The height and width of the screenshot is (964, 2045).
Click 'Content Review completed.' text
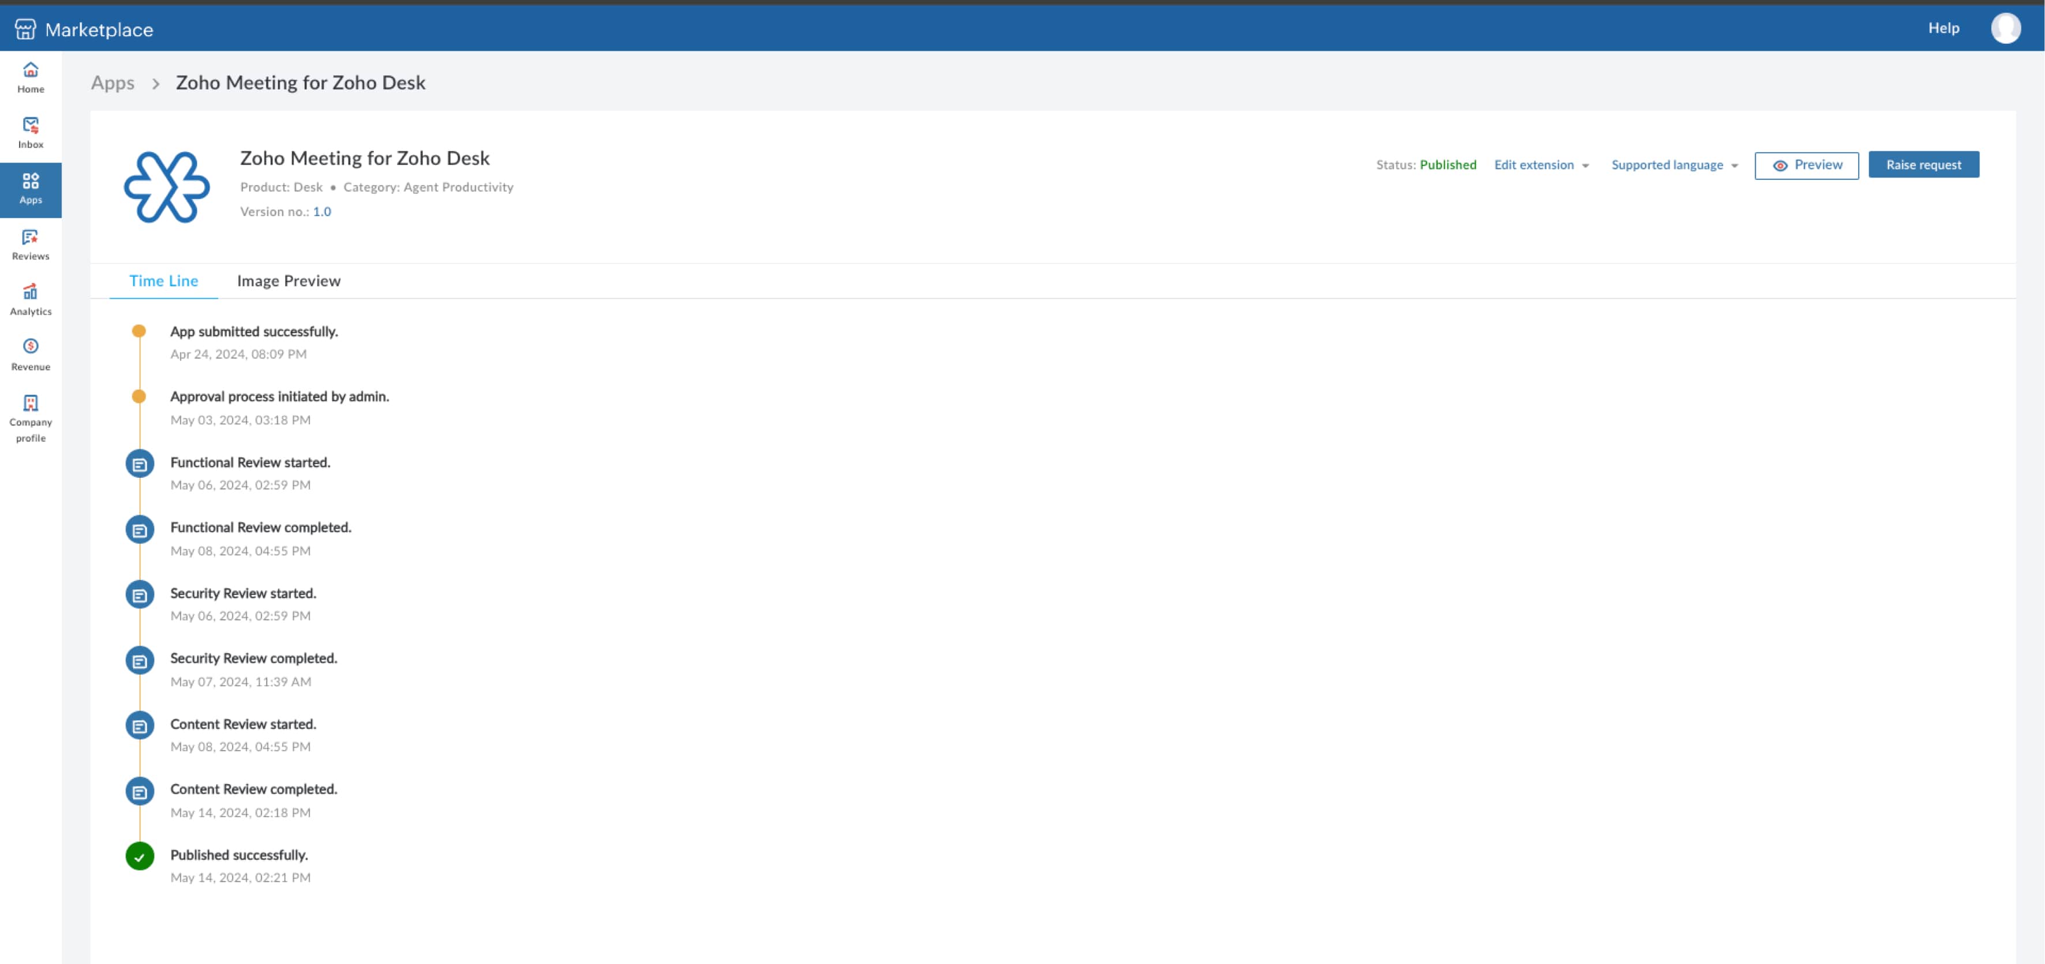(253, 789)
